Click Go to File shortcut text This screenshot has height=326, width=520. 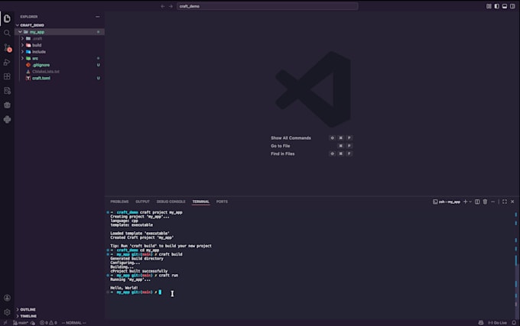click(280, 146)
